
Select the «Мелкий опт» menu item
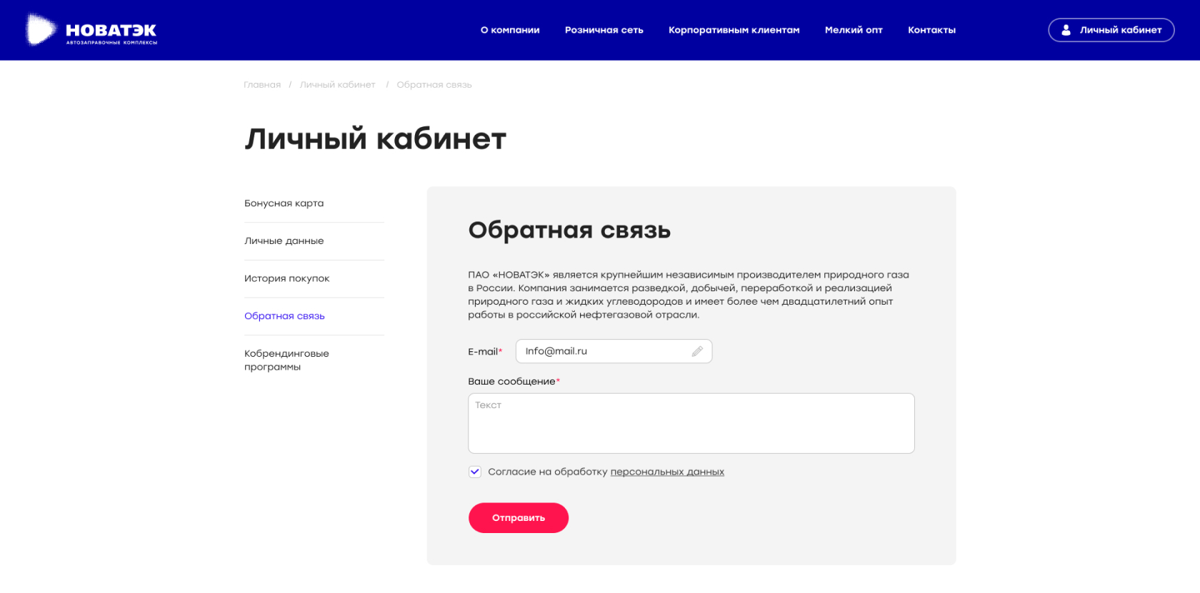coord(854,30)
